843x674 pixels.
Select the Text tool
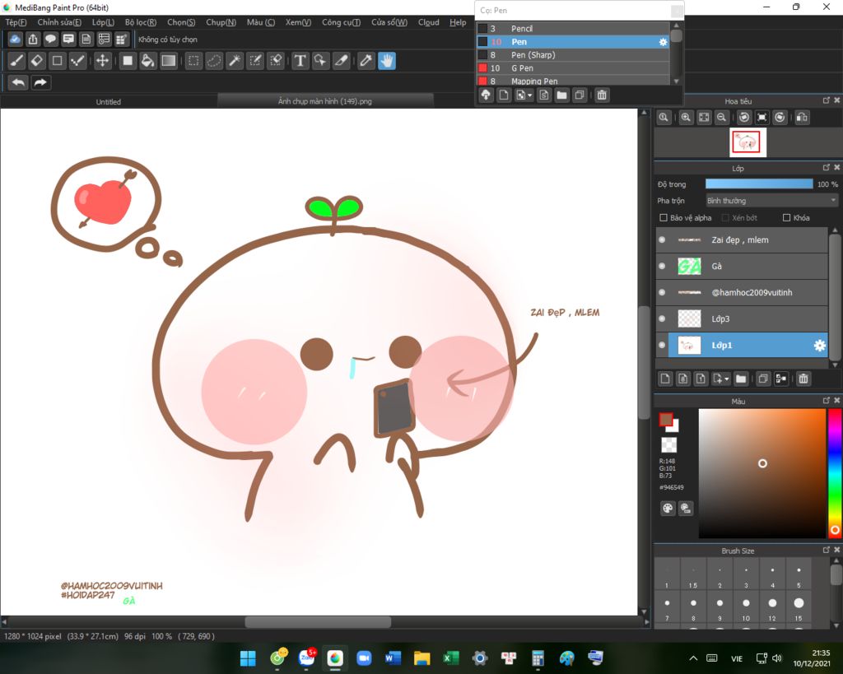click(300, 61)
